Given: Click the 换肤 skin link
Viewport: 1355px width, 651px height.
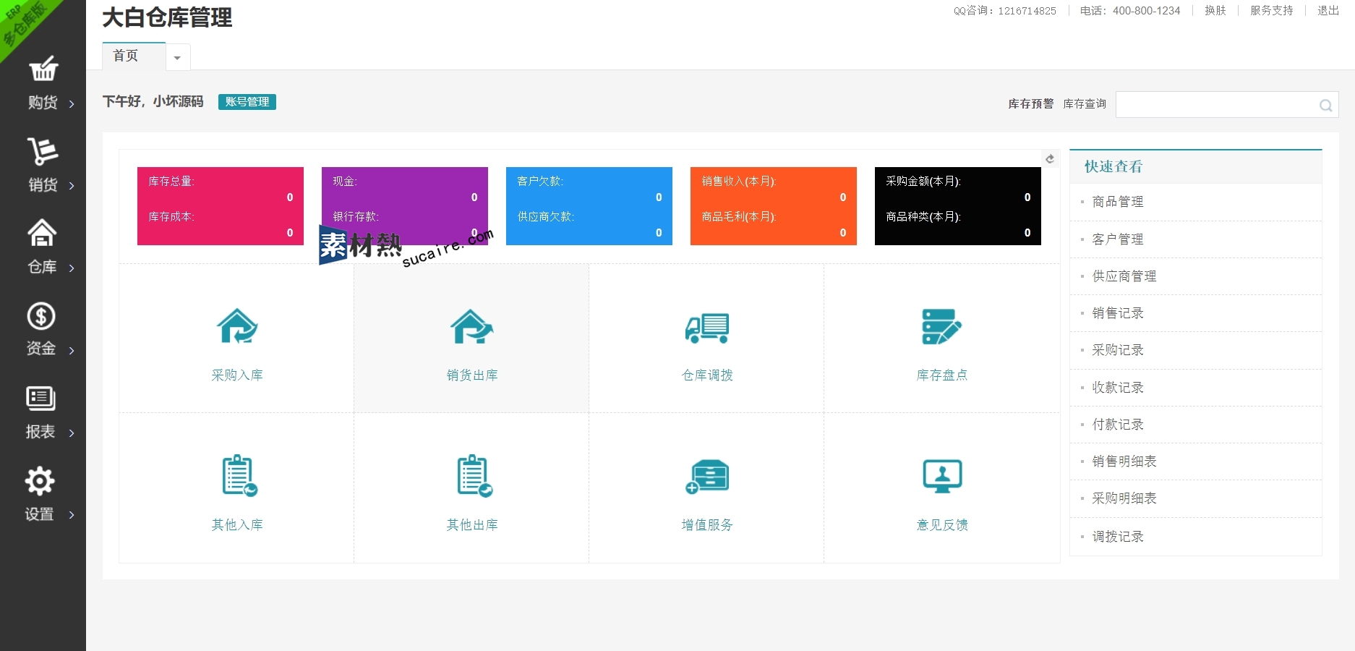Looking at the screenshot, I should (1215, 11).
